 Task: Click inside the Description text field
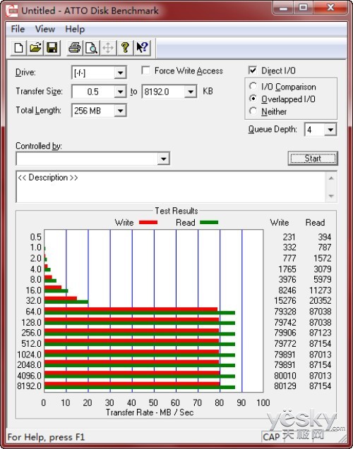[171, 187]
